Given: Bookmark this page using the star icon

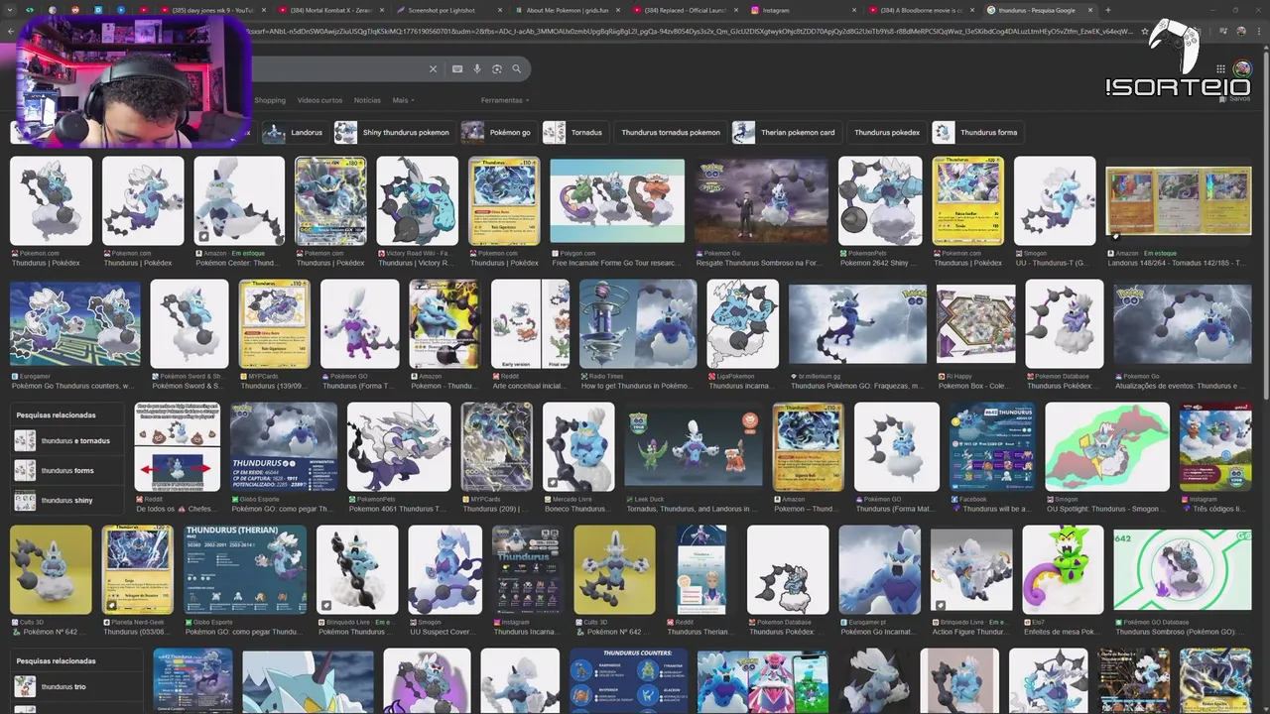Looking at the screenshot, I should coord(1144,32).
